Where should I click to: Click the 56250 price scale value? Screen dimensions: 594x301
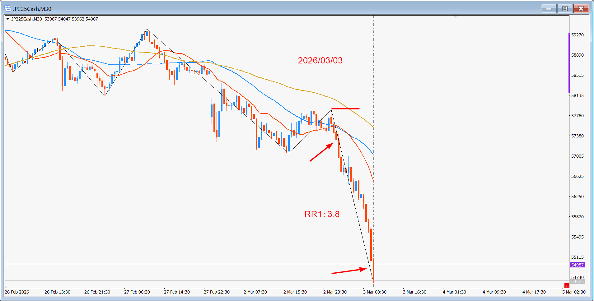click(x=578, y=197)
